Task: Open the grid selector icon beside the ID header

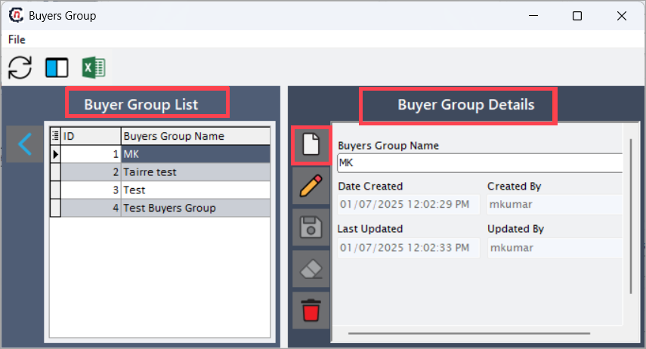Action: point(56,136)
